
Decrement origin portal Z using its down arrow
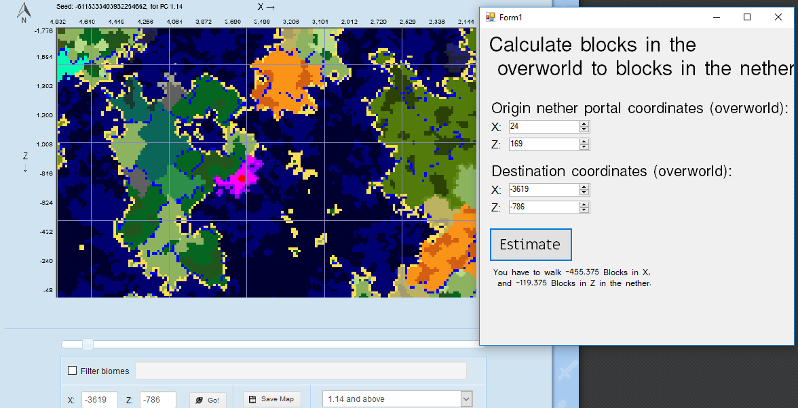click(584, 147)
